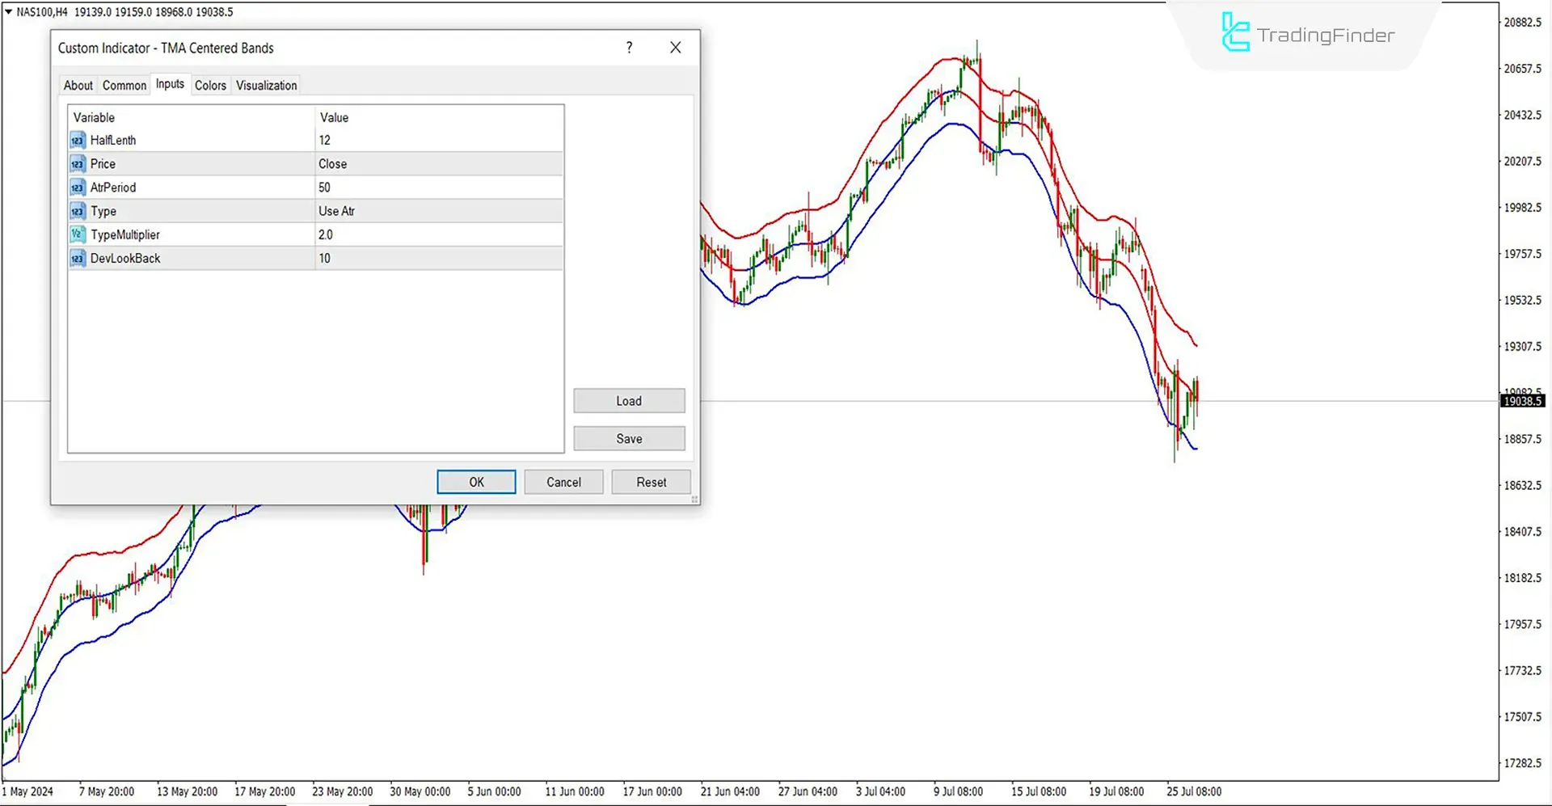Open dialog help with the question mark icon
The image size is (1552, 806).
click(x=629, y=48)
